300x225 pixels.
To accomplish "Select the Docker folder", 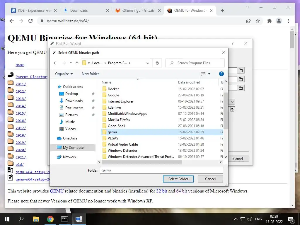I will [113, 89].
